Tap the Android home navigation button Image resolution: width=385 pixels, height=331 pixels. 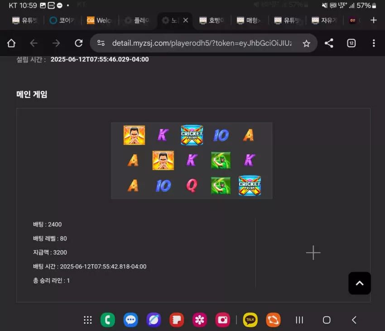327,320
